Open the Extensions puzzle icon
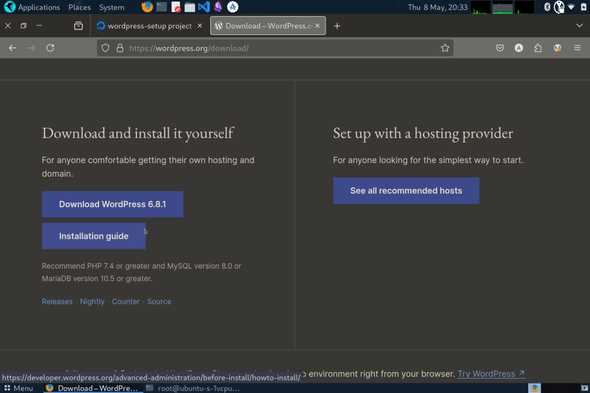Image resolution: width=590 pixels, height=393 pixels. (538, 48)
